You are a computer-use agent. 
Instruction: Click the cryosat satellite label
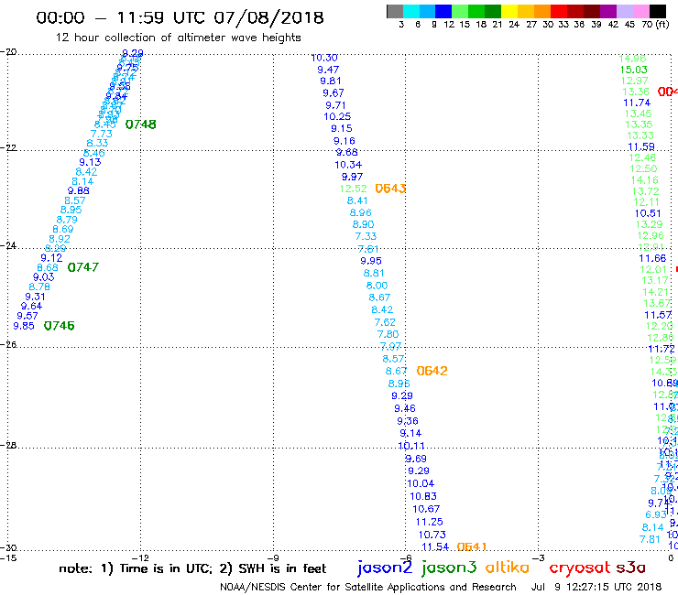[579, 568]
